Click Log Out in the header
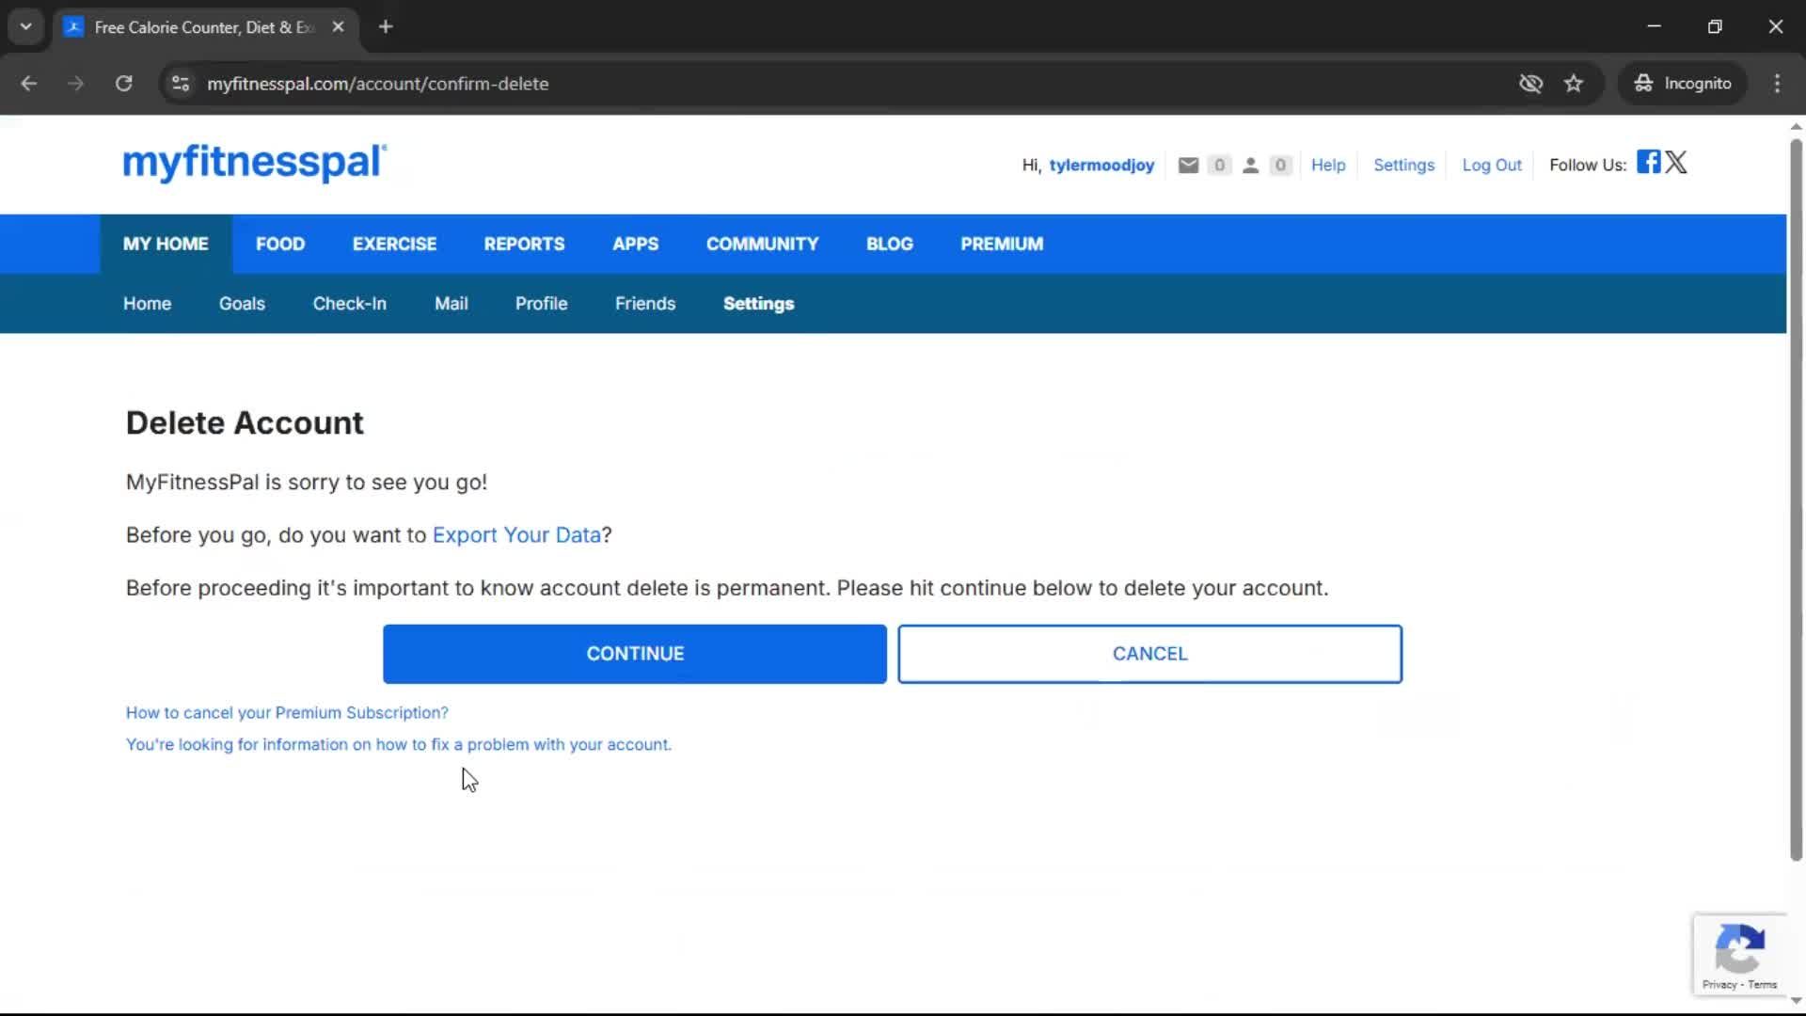The image size is (1806, 1016). click(1492, 166)
